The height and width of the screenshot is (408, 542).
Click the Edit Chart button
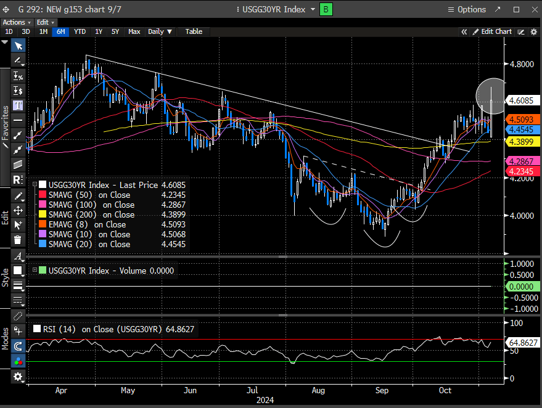click(492, 31)
